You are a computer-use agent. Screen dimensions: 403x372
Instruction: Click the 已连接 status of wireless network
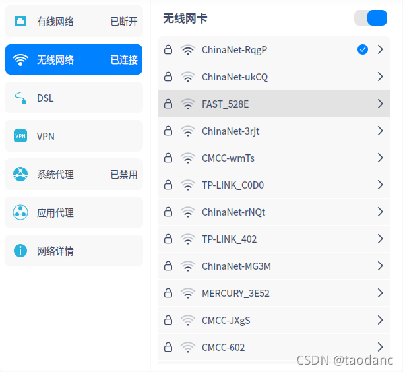click(124, 60)
